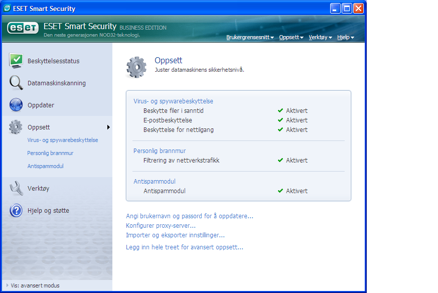The image size is (438, 293).
Task: Click Angi brukernavn og passord for å oppdatere
Action: [x=190, y=216]
